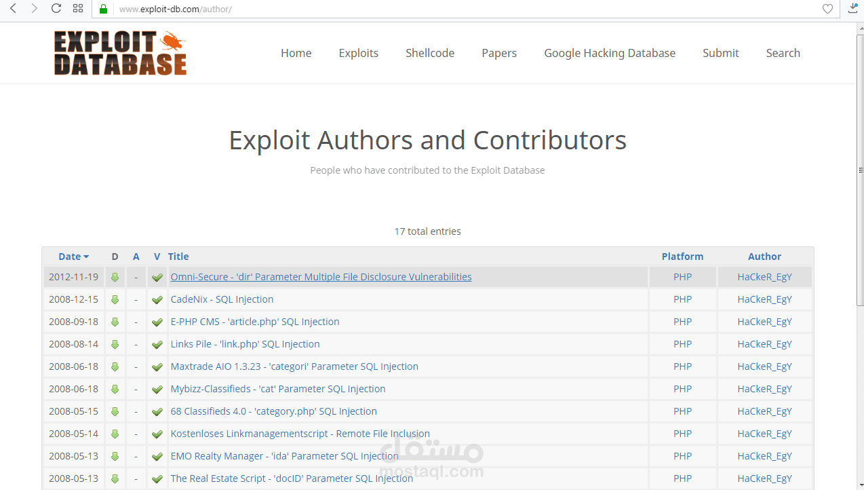Open 68 Classifieds 4.0 exploit link
This screenshot has height=490, width=864.
tap(273, 411)
